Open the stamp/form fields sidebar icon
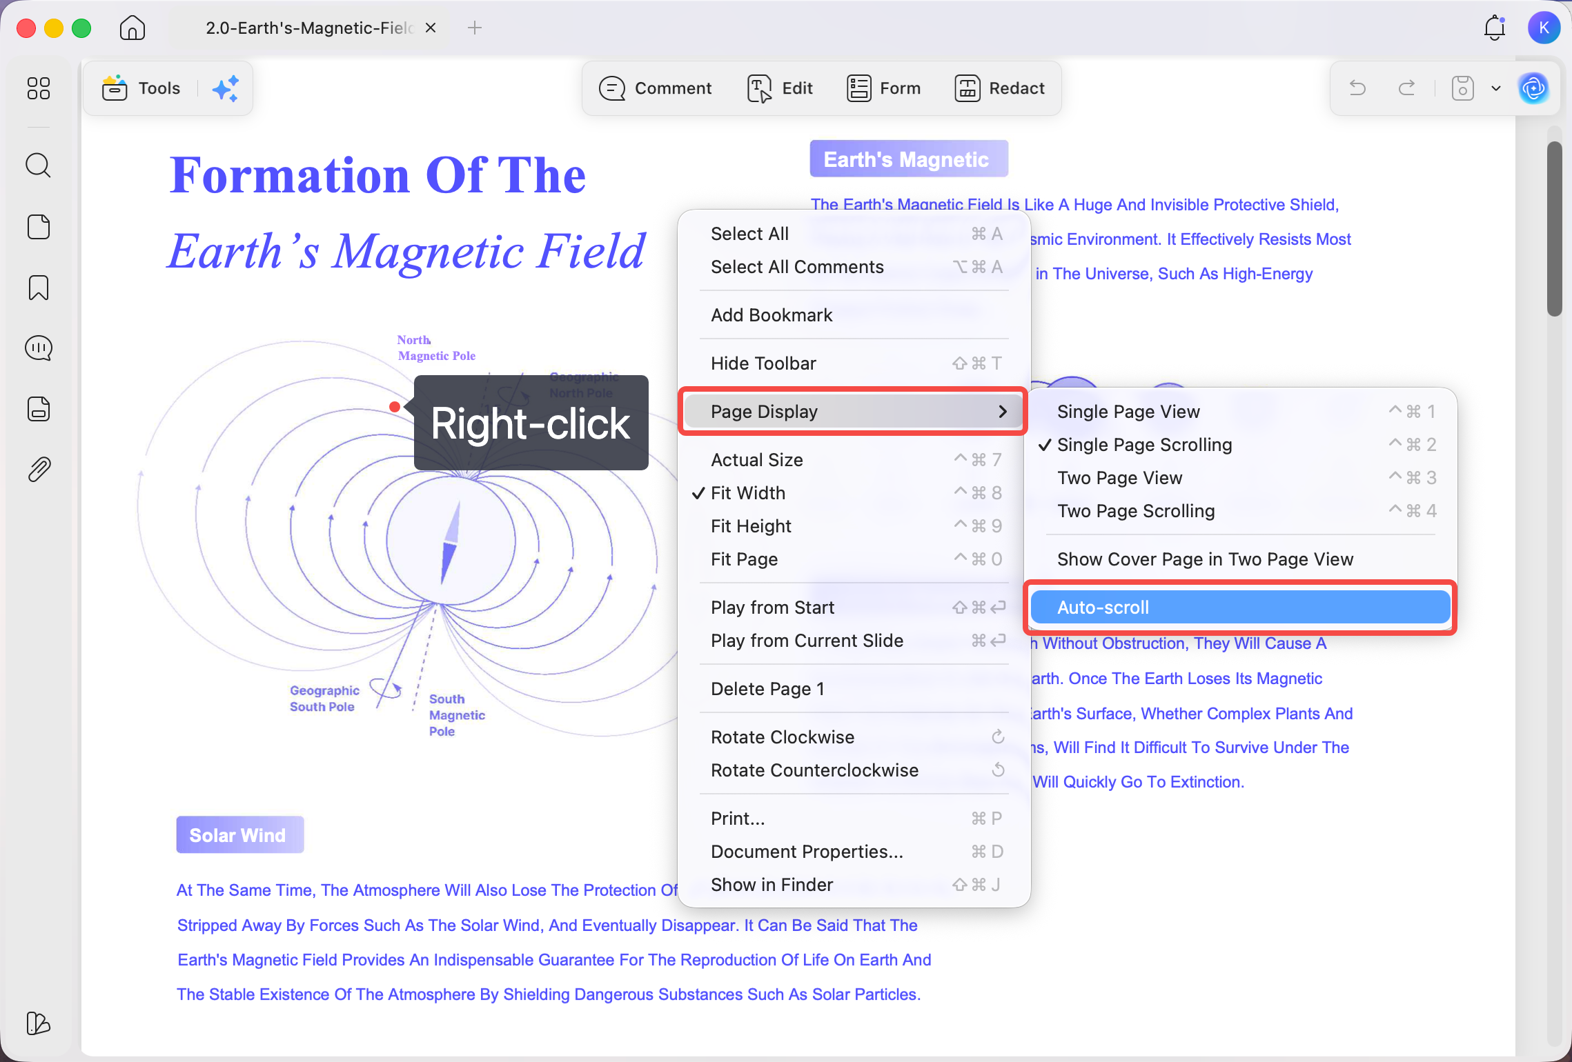The height and width of the screenshot is (1062, 1572). click(39, 409)
